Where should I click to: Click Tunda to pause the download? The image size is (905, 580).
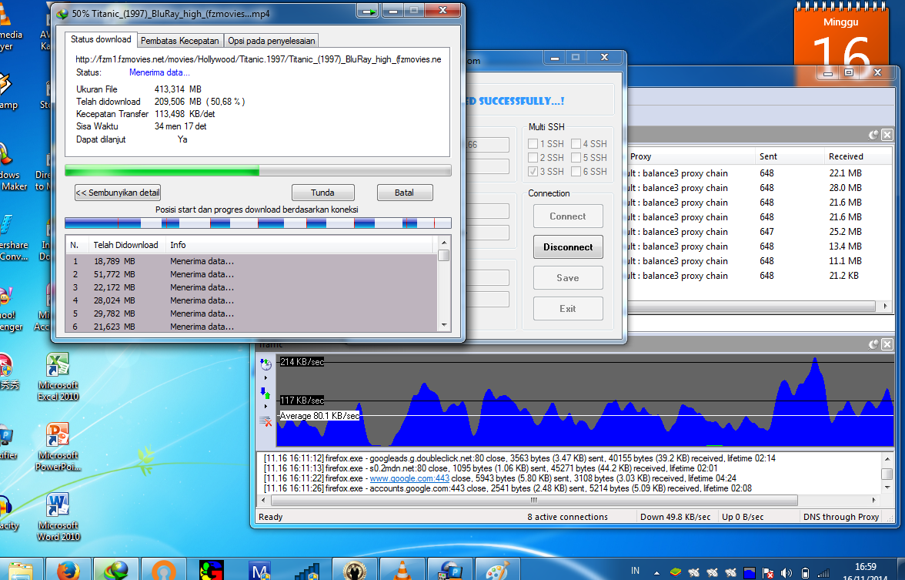point(322,193)
